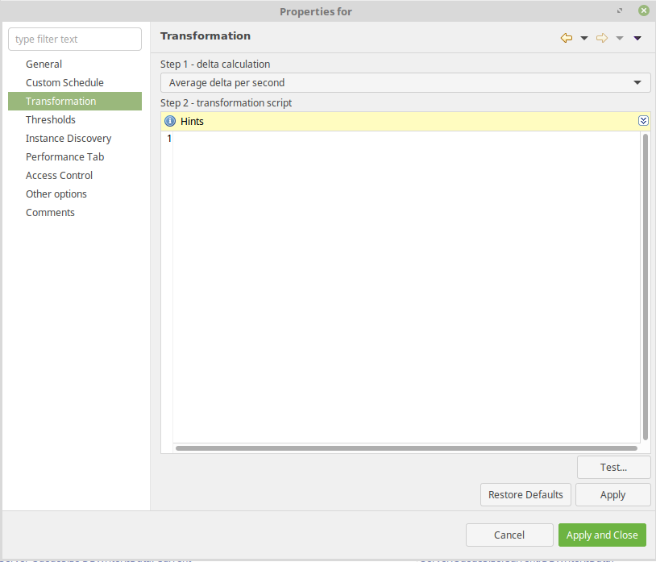Go to the Instance Discovery page
Image resolution: width=656 pixels, height=562 pixels.
pyautogui.click(x=69, y=138)
